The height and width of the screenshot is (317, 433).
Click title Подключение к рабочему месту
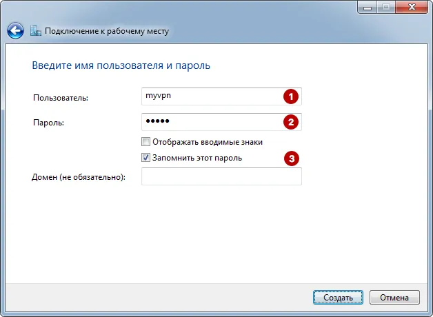pyautogui.click(x=107, y=31)
